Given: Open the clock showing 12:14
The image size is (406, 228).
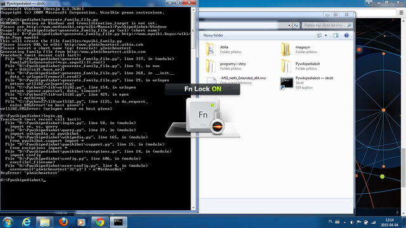Looking at the screenshot, I should (389, 222).
